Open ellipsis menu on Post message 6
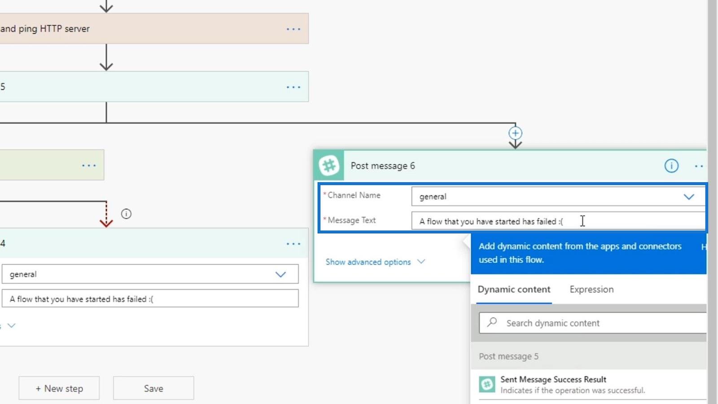The width and height of the screenshot is (718, 404). (x=699, y=166)
